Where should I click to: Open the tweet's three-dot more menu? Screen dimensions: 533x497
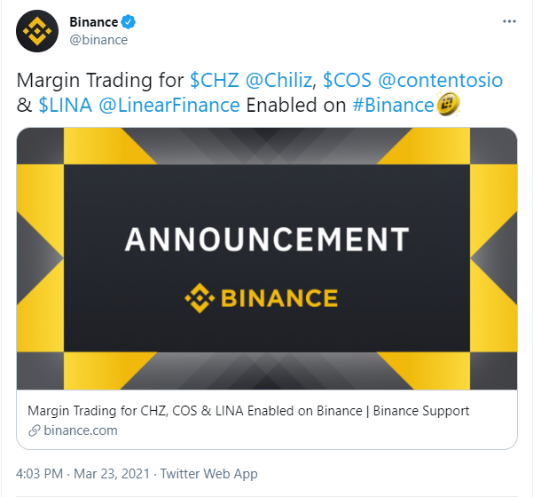click(x=509, y=22)
